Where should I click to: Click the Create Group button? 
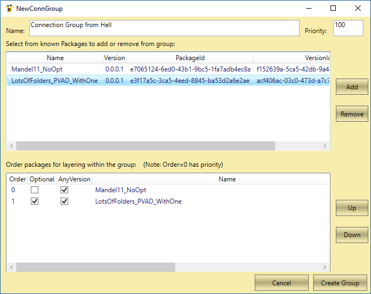[x=340, y=283]
